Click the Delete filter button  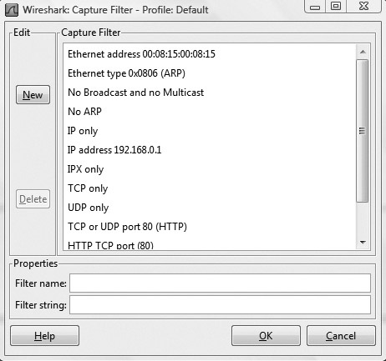[33, 199]
